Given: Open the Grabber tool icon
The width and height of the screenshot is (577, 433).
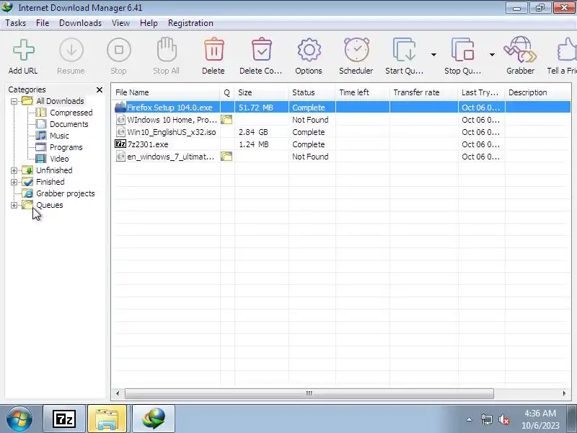Looking at the screenshot, I should tap(520, 50).
